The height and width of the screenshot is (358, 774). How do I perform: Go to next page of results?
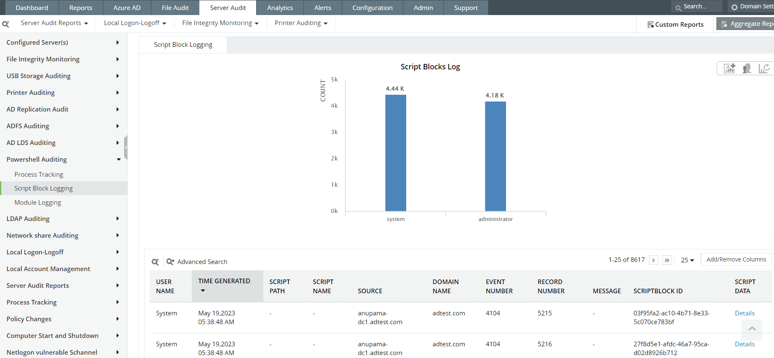[x=654, y=260]
